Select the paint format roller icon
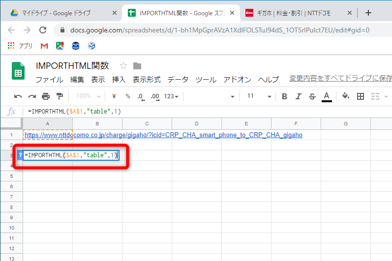 pyautogui.click(x=60, y=96)
